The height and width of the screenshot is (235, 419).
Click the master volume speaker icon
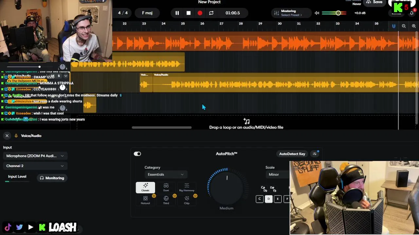(317, 13)
